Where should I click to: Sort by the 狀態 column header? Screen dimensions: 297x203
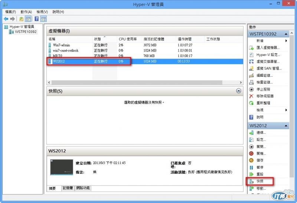(x=105, y=39)
